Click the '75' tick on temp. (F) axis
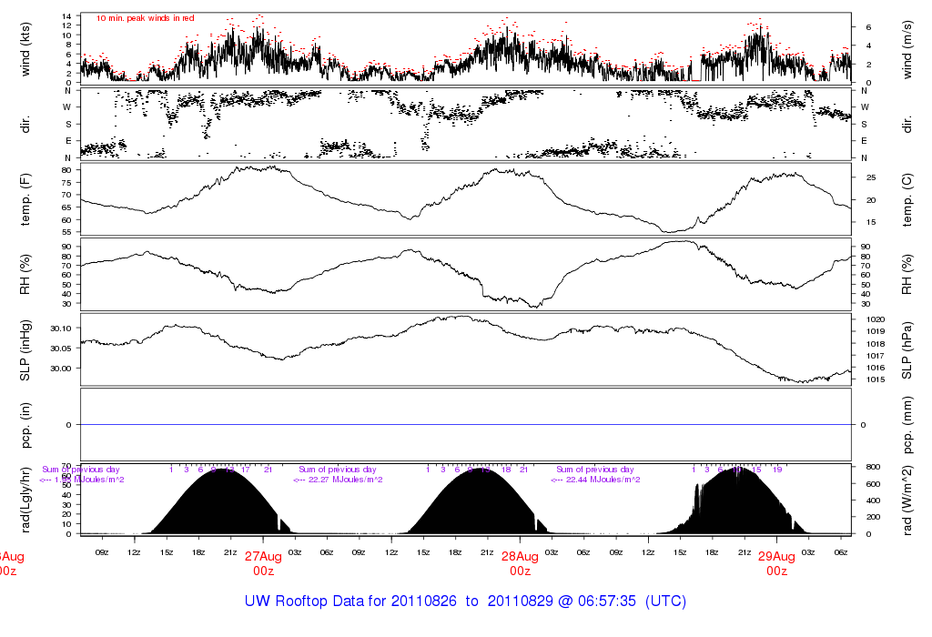The image size is (932, 637). pos(67,182)
